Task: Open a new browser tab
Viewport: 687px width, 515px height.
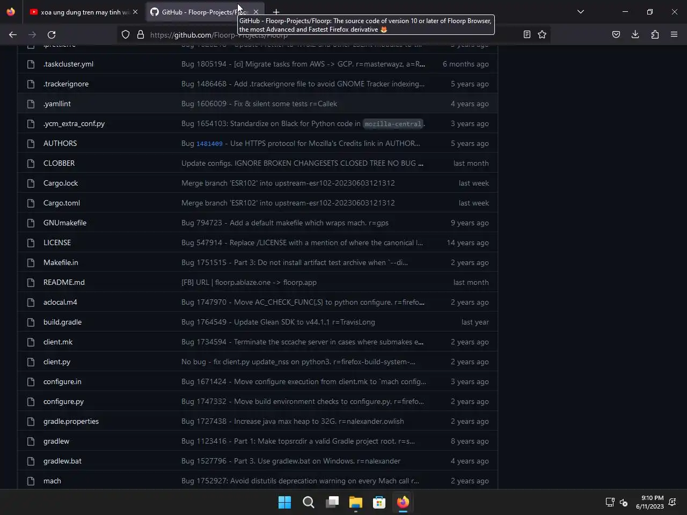Action: point(276,12)
